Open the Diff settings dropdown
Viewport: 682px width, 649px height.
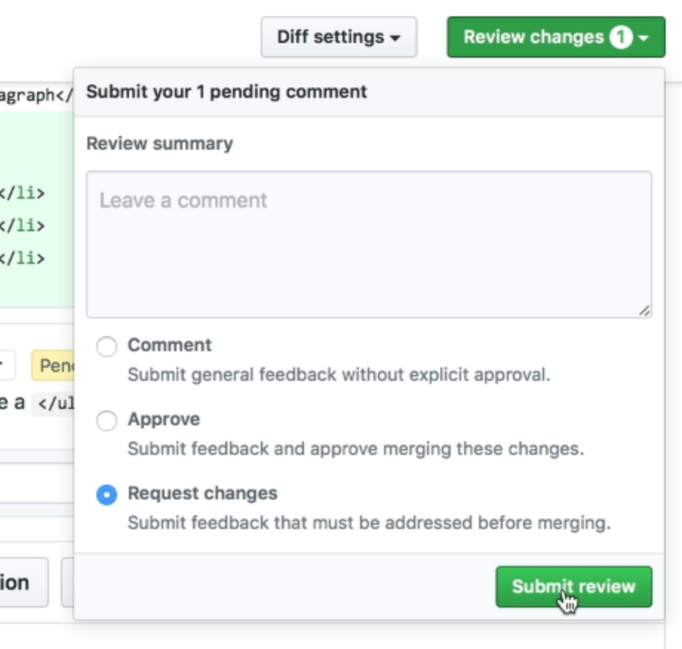click(x=338, y=37)
